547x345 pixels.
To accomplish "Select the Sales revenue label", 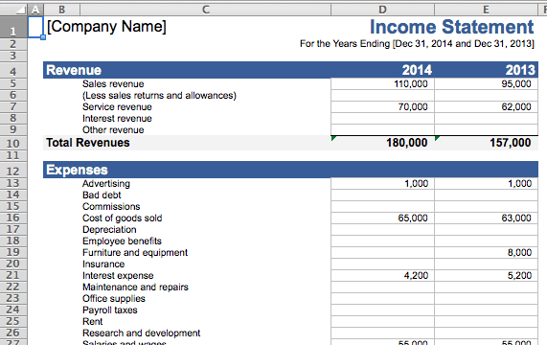I will click(x=113, y=84).
